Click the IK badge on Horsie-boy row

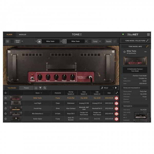(117, 109)
